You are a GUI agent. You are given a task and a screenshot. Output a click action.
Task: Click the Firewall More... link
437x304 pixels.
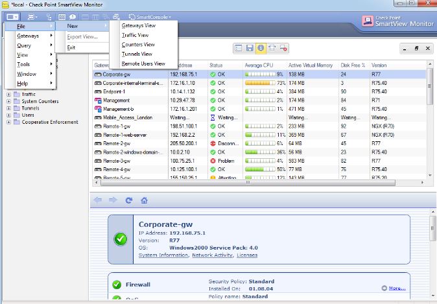397,288
